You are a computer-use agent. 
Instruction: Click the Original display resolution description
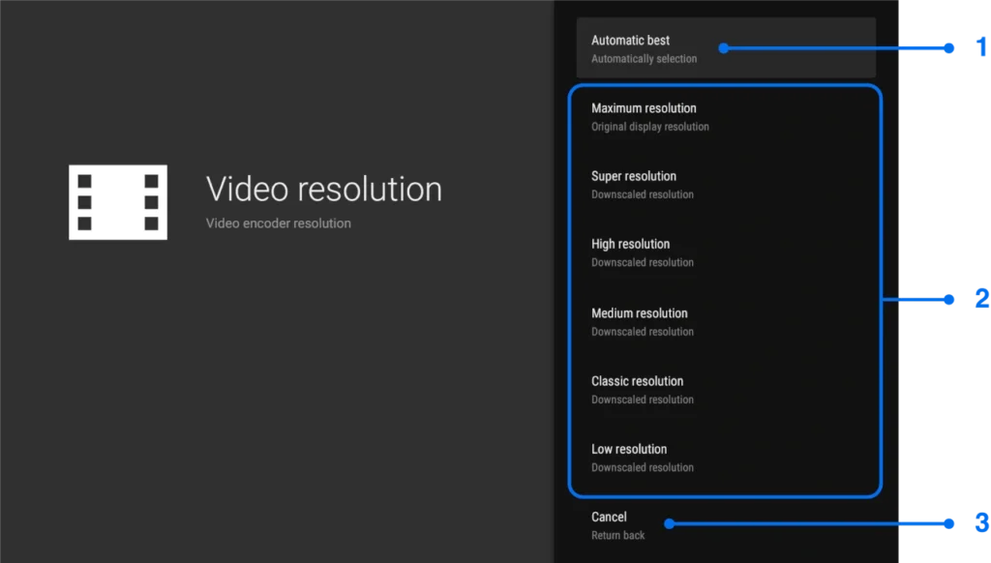pos(649,126)
